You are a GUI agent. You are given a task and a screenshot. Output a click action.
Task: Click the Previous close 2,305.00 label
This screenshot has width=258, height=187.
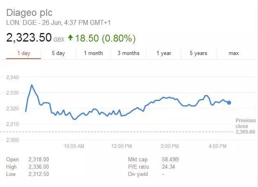pyautogui.click(x=245, y=126)
